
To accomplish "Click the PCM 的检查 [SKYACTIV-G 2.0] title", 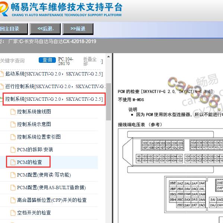I will click(x=165, y=91).
